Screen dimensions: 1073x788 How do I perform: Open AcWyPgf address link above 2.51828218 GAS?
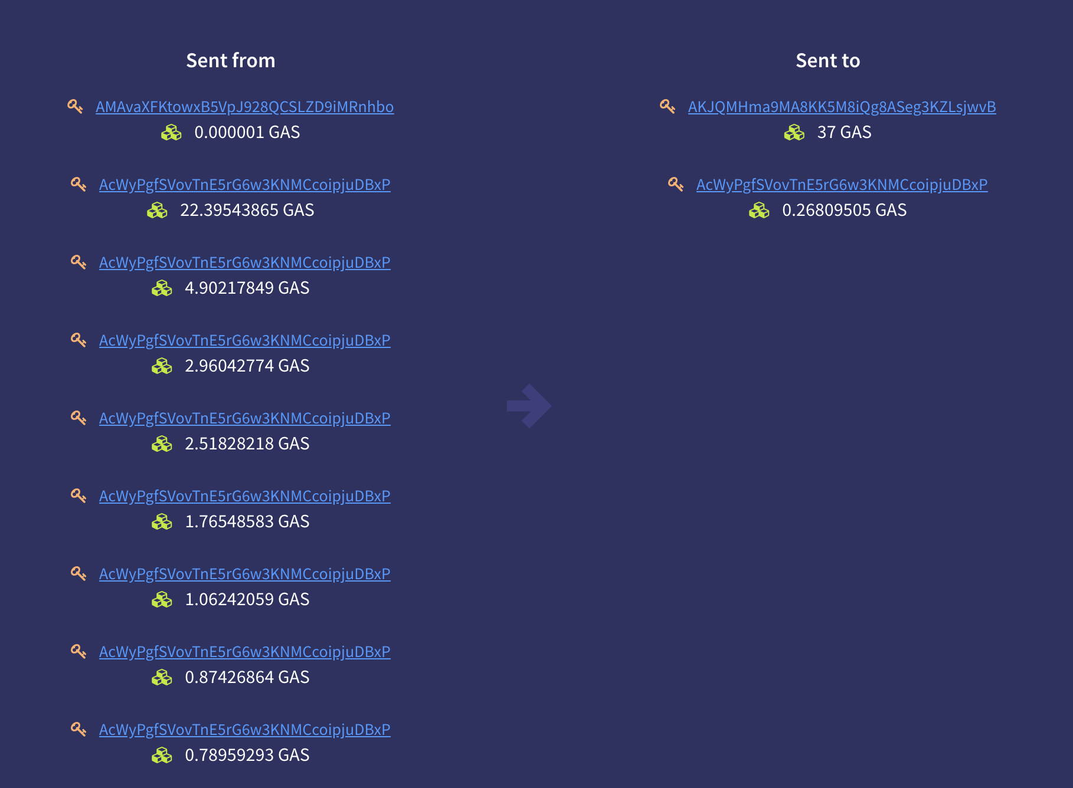pos(245,418)
